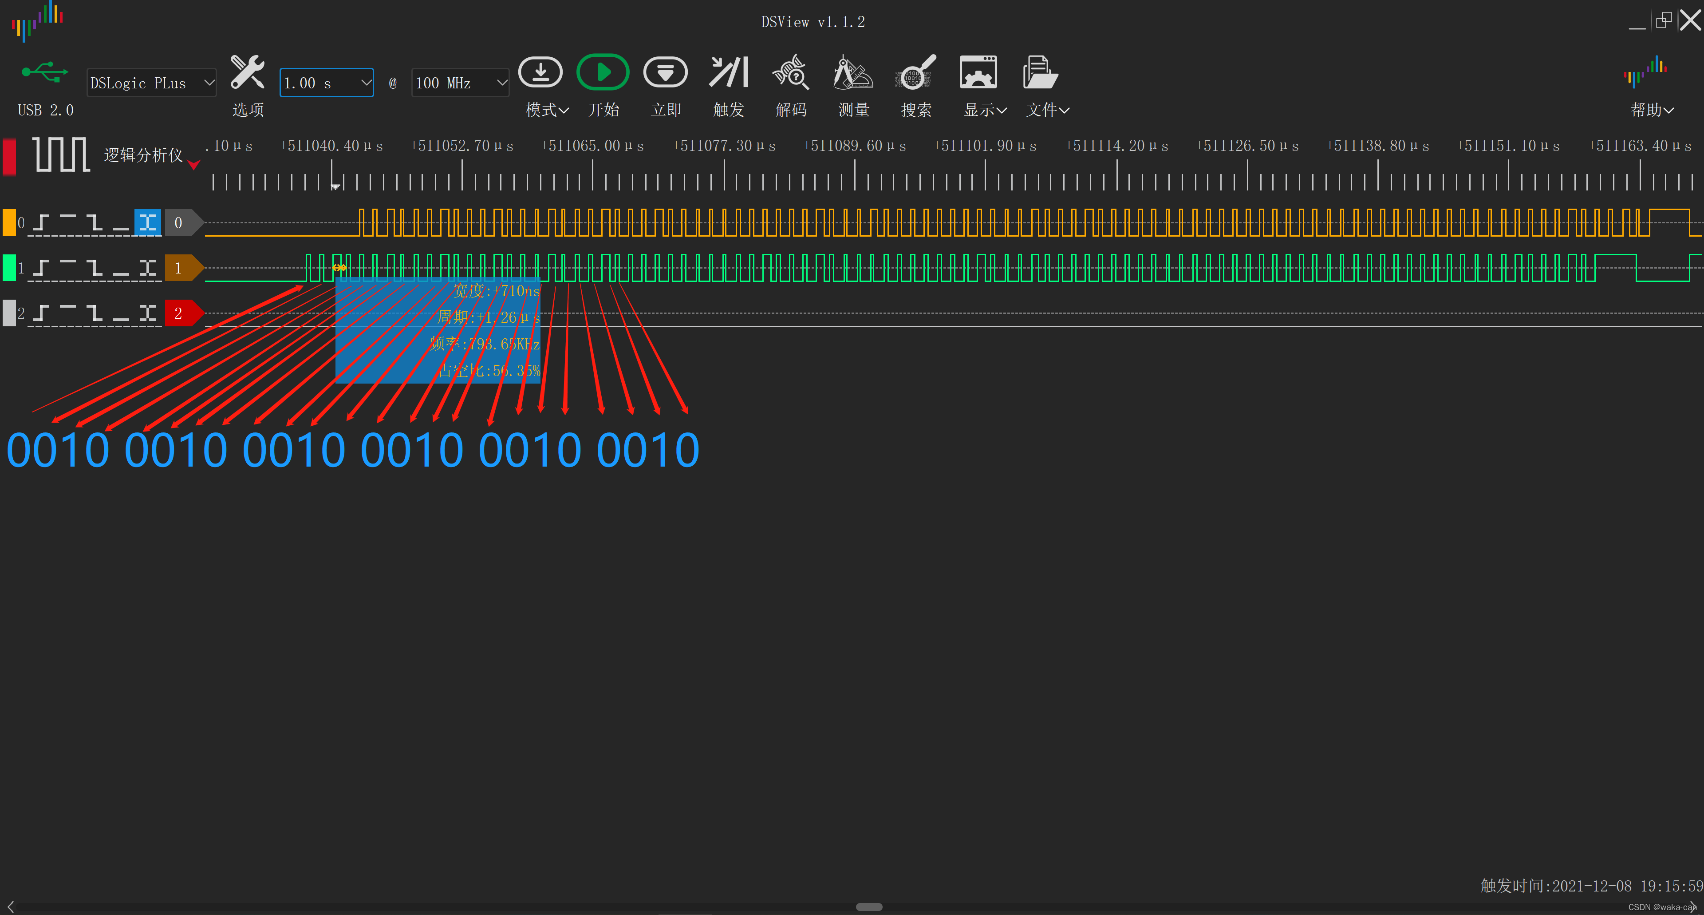Viewport: 1704px width, 915px height.
Task: Open the 触发 trigger panel
Action: tap(728, 73)
